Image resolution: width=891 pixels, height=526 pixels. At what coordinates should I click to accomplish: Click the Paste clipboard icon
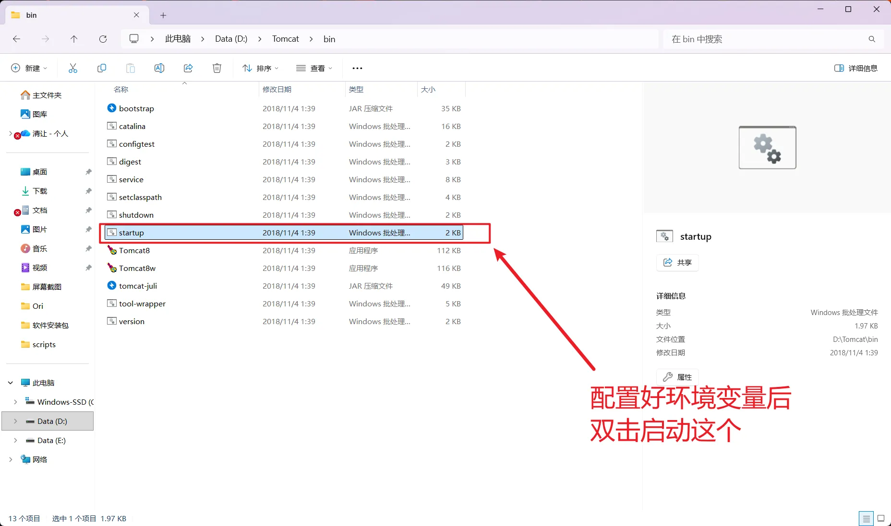coord(131,68)
